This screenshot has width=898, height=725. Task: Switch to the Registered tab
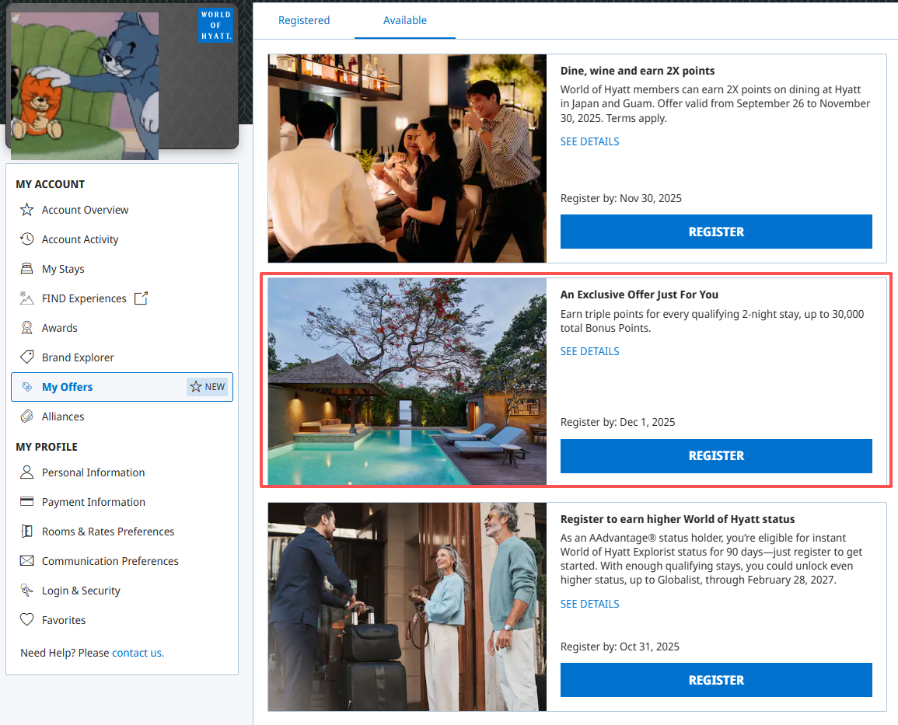(304, 20)
